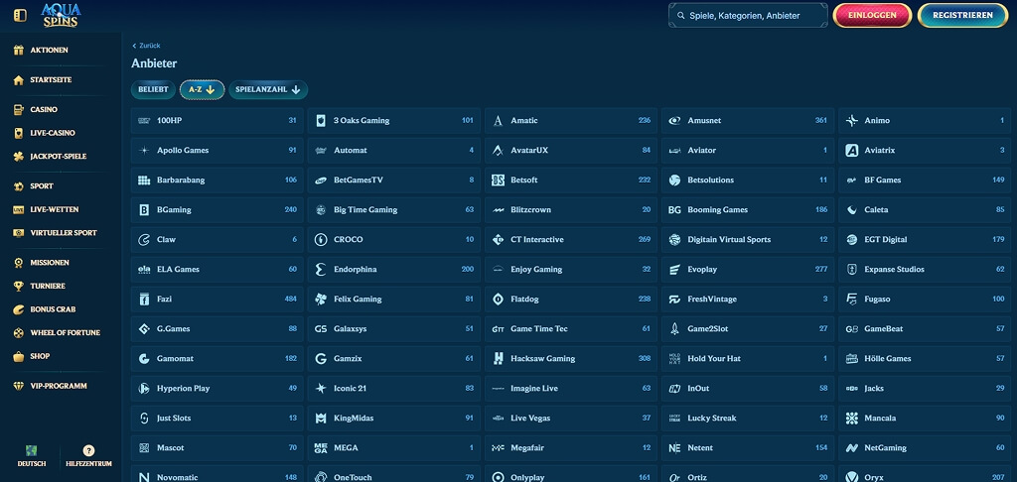Click the Einloggen button
1017x482 pixels.
tap(872, 15)
